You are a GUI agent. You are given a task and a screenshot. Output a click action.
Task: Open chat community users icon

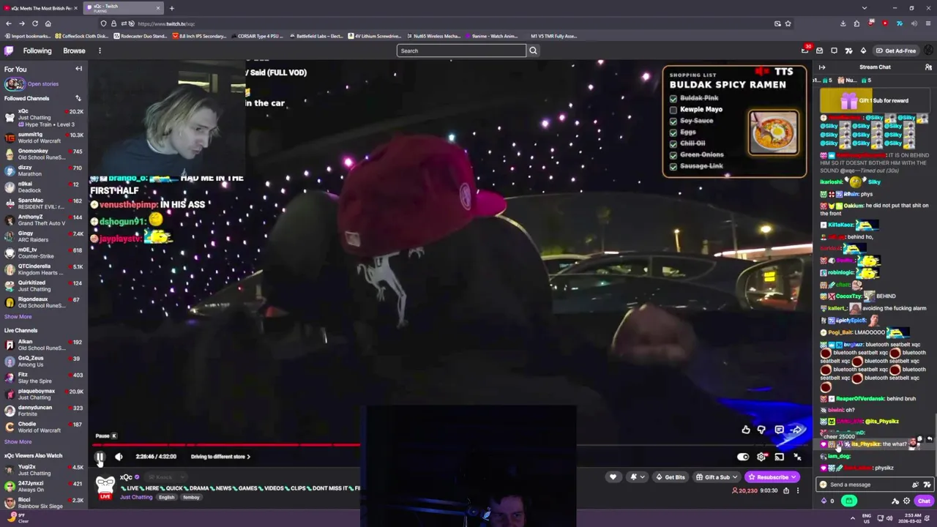point(928,67)
